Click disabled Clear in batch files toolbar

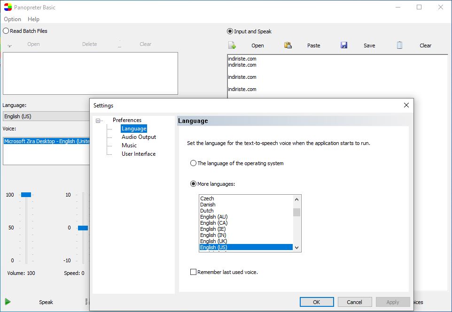(145, 44)
